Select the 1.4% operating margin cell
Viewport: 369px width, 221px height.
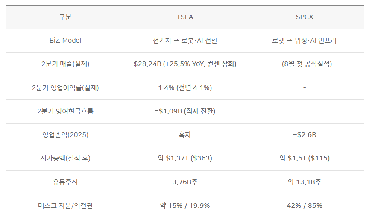pyautogui.click(x=185, y=88)
